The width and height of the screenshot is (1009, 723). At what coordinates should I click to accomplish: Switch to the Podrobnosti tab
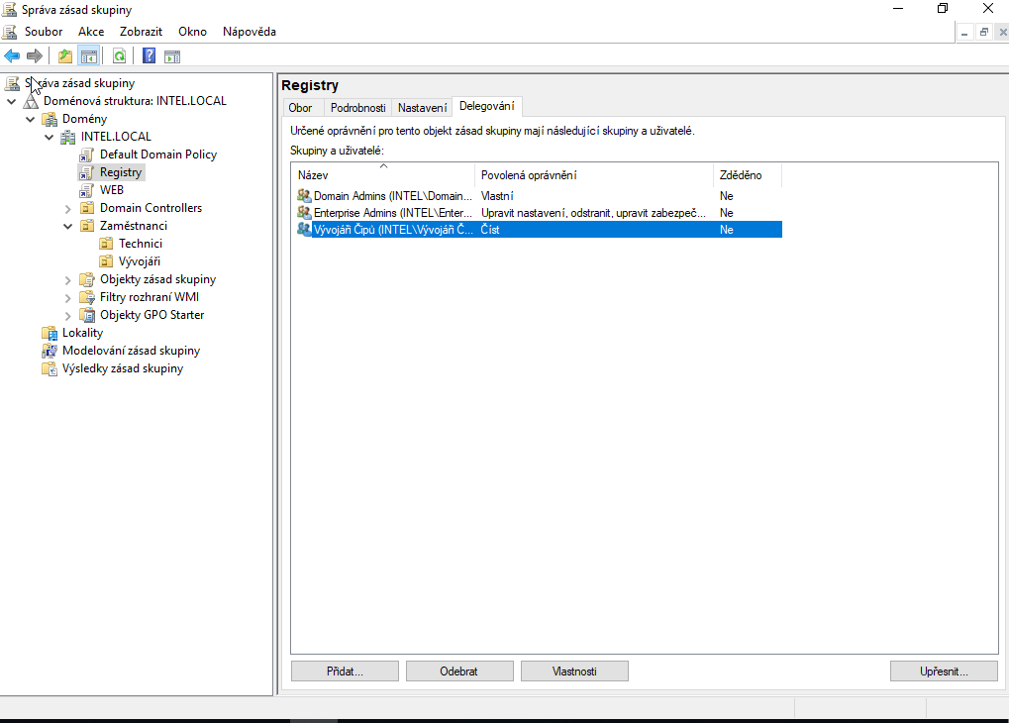(x=357, y=108)
